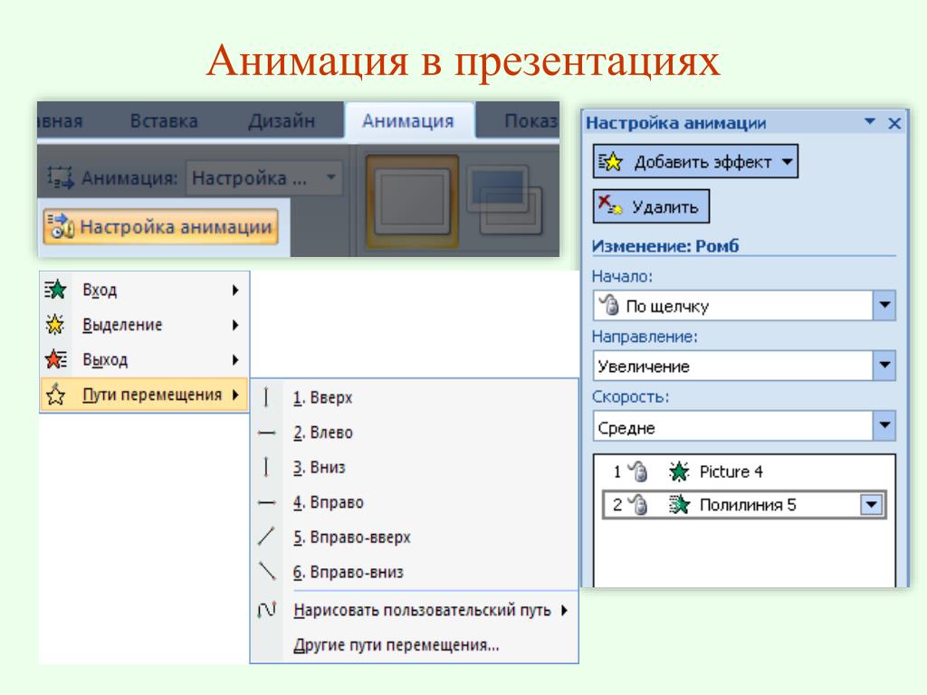
Task: Click the yellow star Выделение icon
Action: point(55,325)
